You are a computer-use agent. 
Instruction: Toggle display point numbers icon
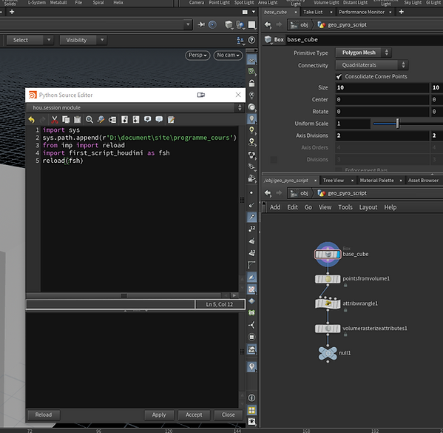tap(251, 229)
